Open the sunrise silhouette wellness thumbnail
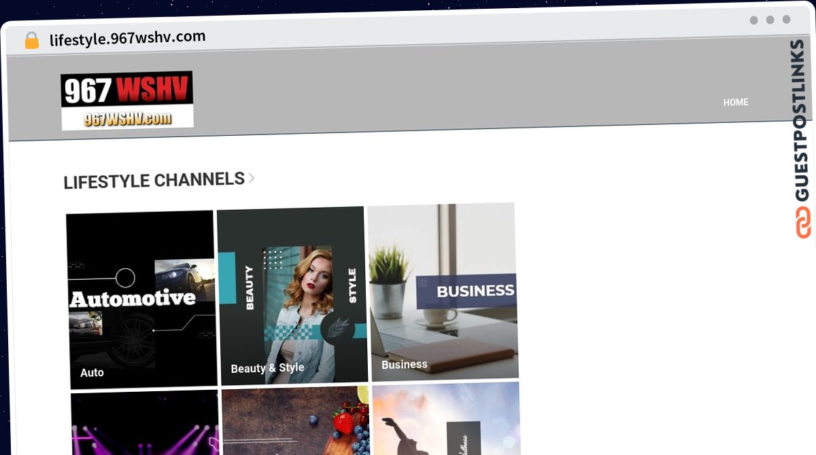The image size is (816, 455). click(x=447, y=418)
